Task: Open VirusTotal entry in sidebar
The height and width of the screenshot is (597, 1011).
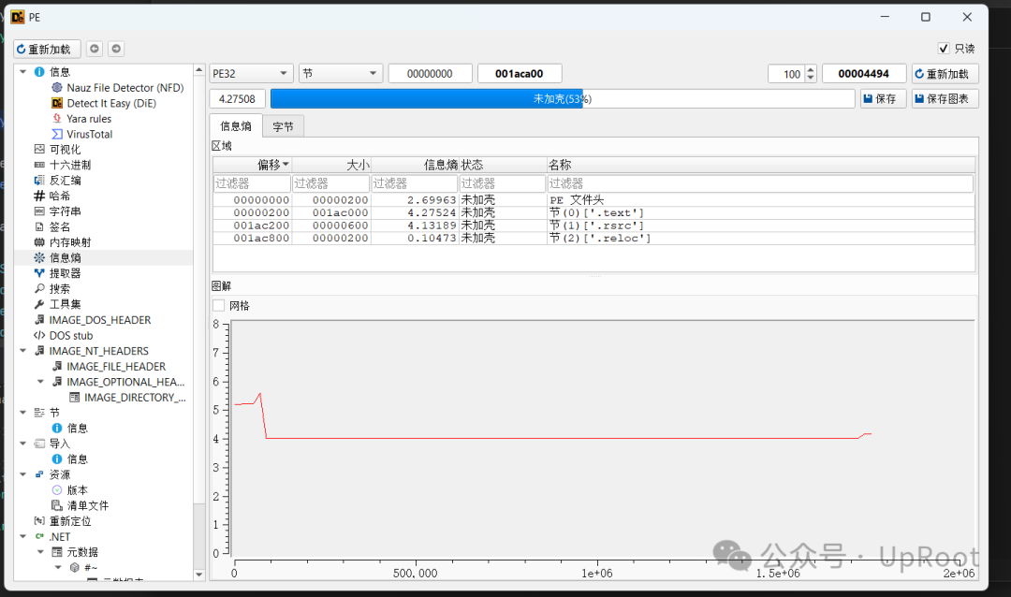Action: tap(89, 134)
